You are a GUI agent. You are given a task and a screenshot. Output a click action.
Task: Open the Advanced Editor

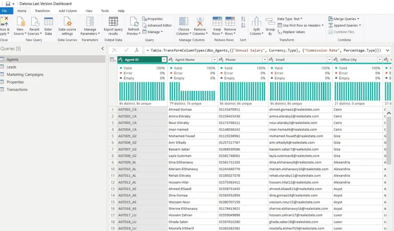pos(157,25)
